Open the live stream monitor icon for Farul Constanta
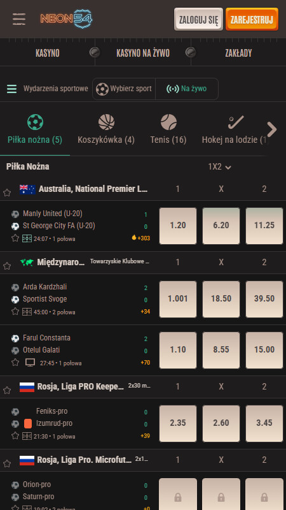This screenshot has width=286, height=510. [x=30, y=363]
